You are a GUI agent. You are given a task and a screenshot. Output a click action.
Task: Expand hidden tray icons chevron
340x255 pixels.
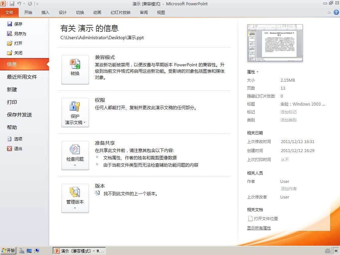[x=336, y=251]
